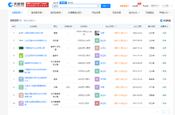Click the 2019-07-01 establishment date cell

click(137, 87)
